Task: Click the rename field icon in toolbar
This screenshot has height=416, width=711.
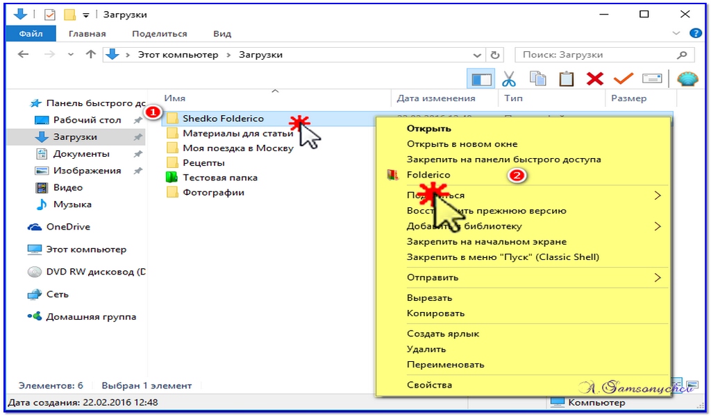Action: click(x=652, y=79)
